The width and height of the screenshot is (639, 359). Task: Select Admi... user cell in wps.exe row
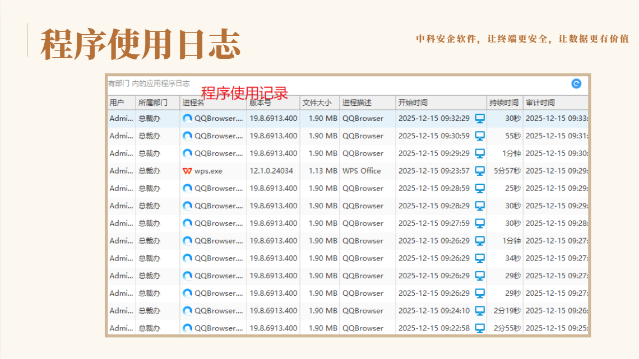[121, 171]
